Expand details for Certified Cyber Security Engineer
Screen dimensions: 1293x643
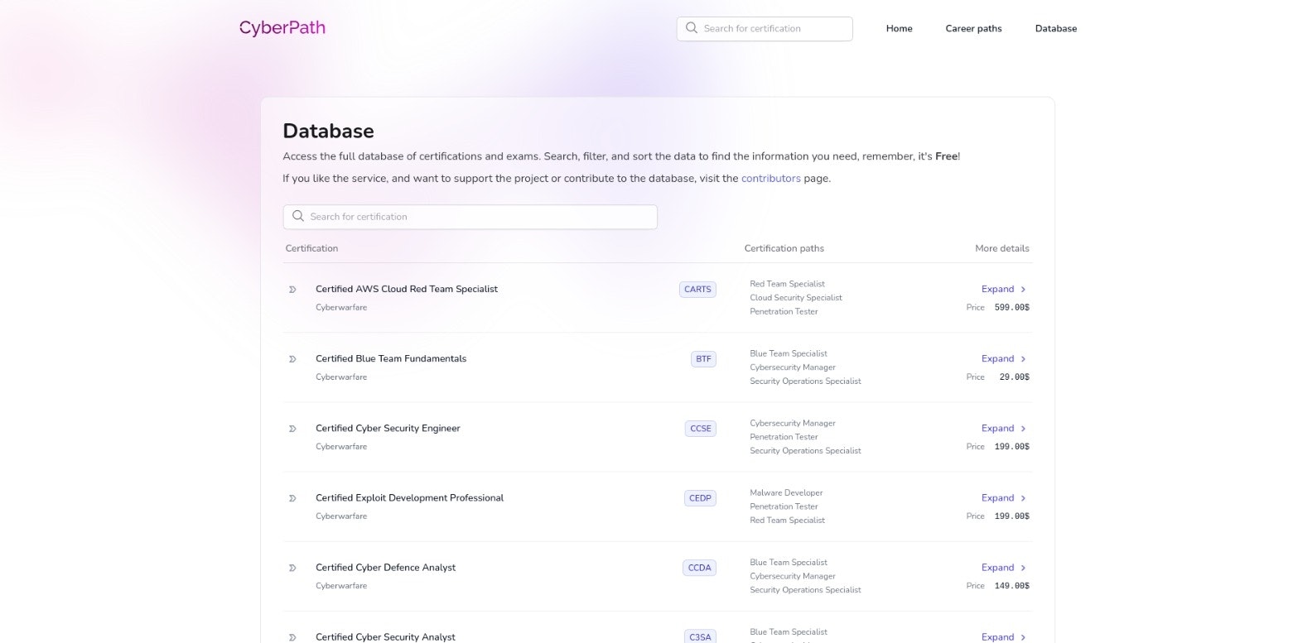point(1004,429)
